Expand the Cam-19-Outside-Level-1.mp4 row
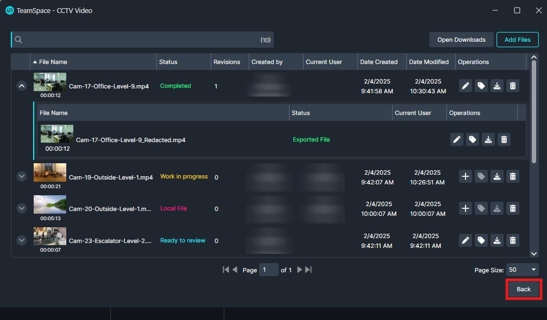The width and height of the screenshot is (547, 320). [x=22, y=176]
